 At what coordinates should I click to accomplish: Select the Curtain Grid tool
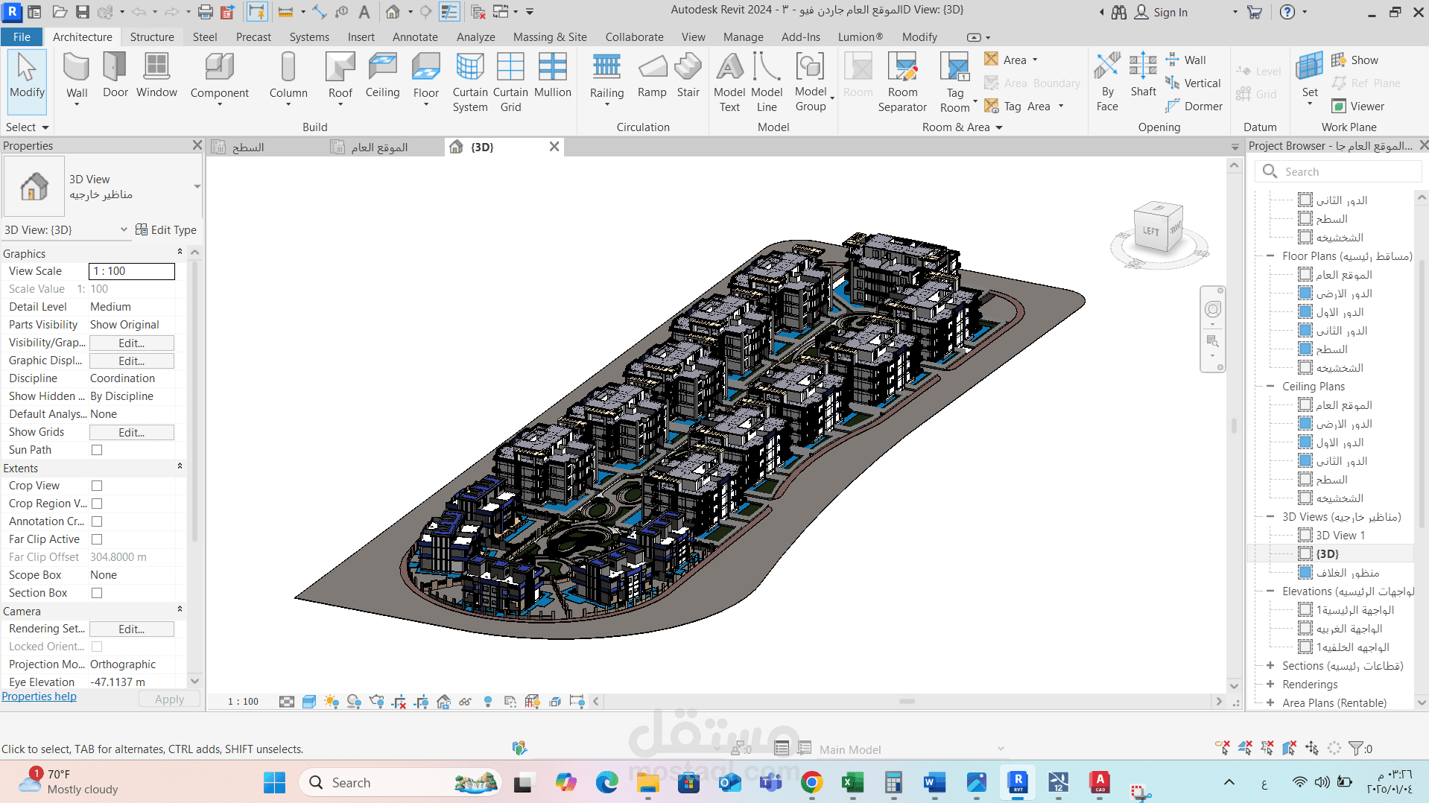click(x=510, y=83)
